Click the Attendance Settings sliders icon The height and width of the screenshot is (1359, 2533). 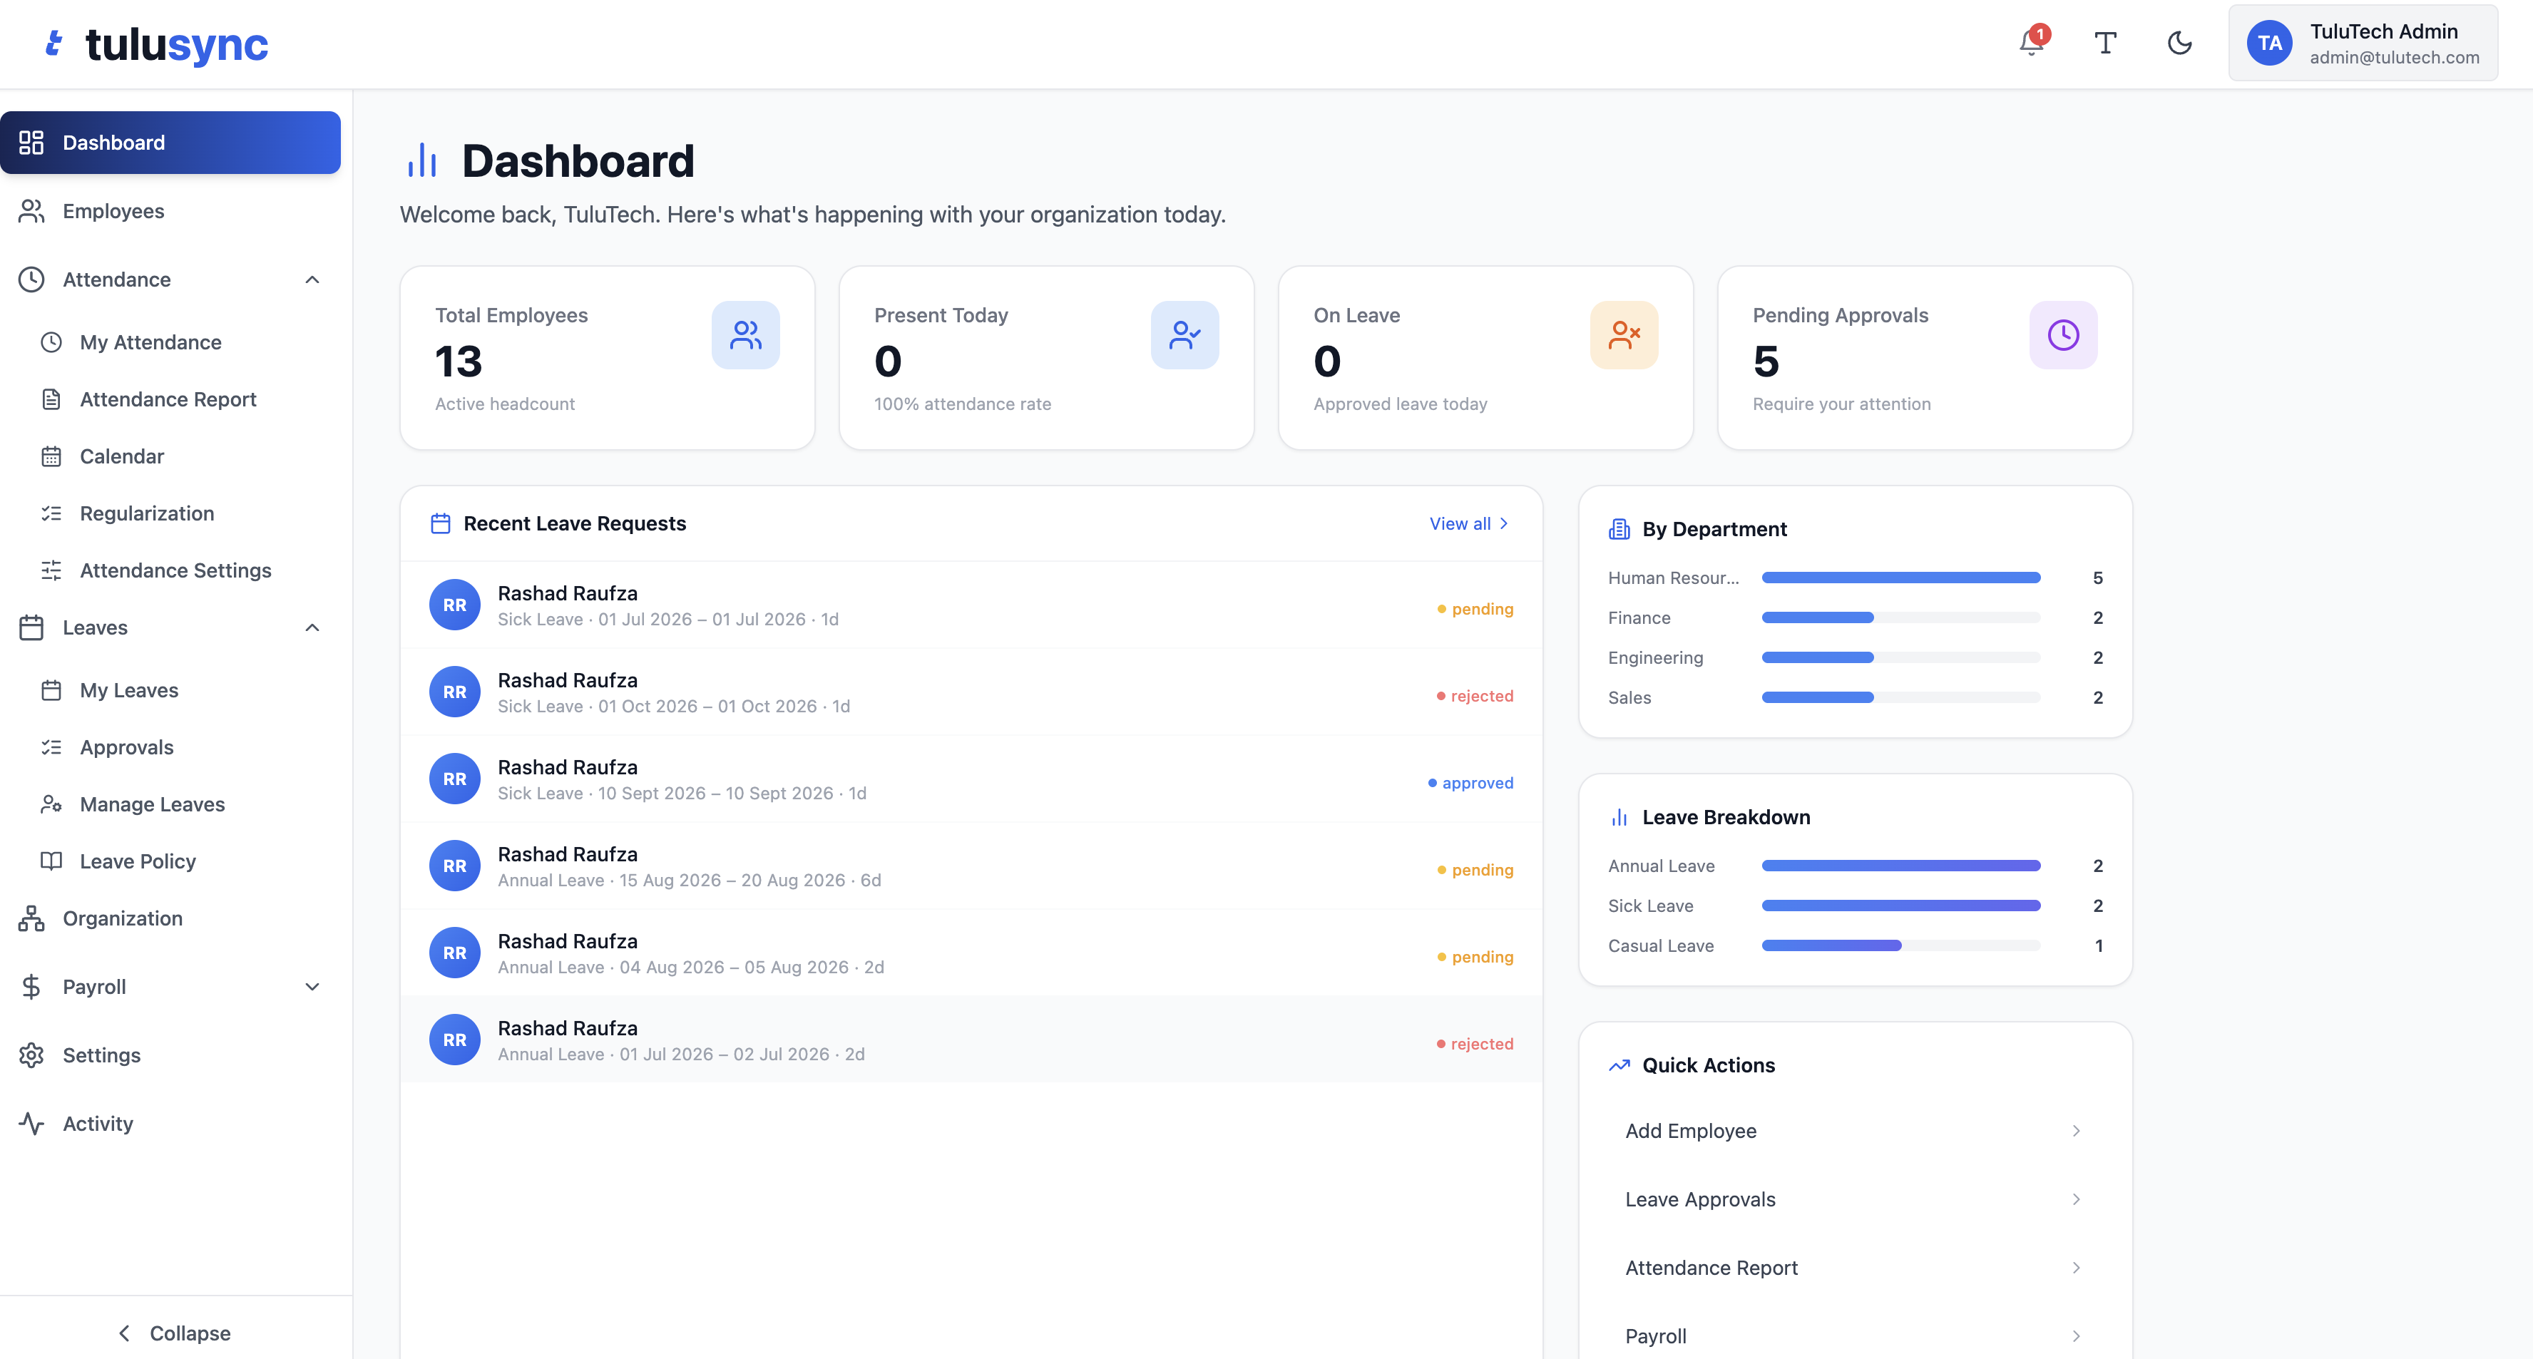(51, 570)
